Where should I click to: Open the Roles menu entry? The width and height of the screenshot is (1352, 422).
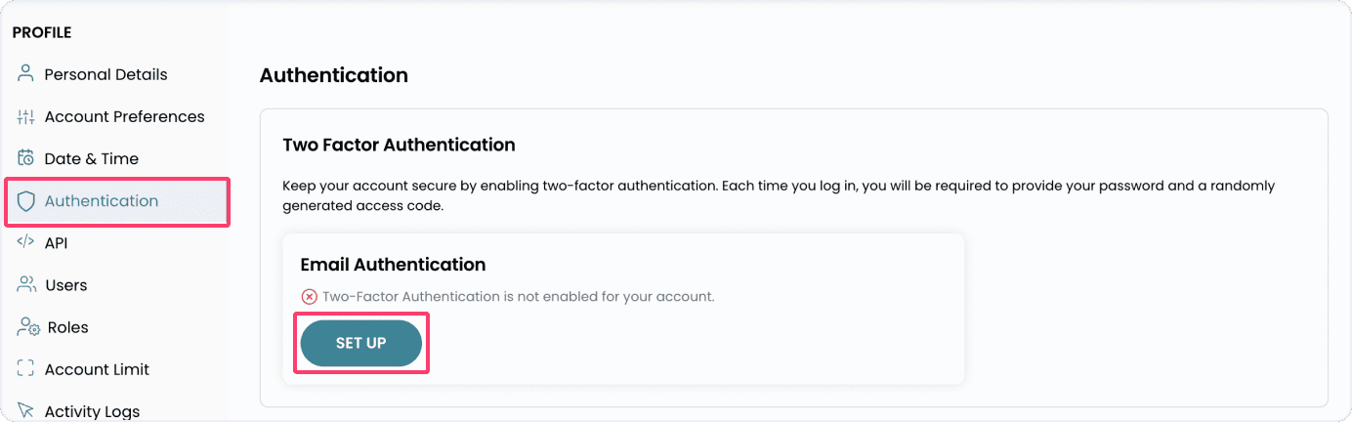pyautogui.click(x=67, y=327)
